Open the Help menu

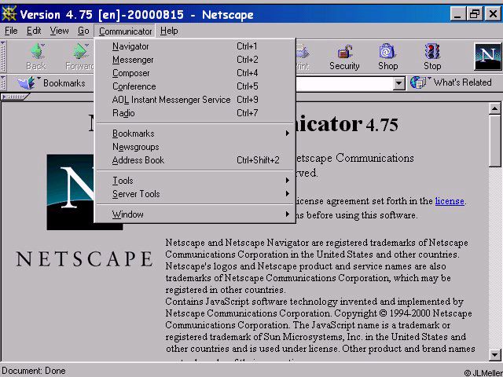pyautogui.click(x=169, y=31)
